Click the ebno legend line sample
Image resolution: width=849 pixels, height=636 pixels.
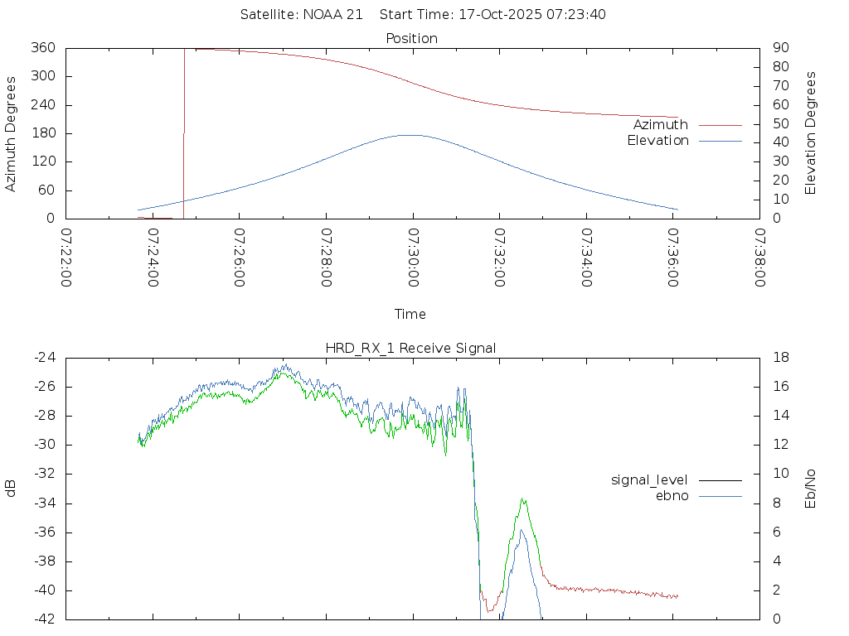pos(720,495)
